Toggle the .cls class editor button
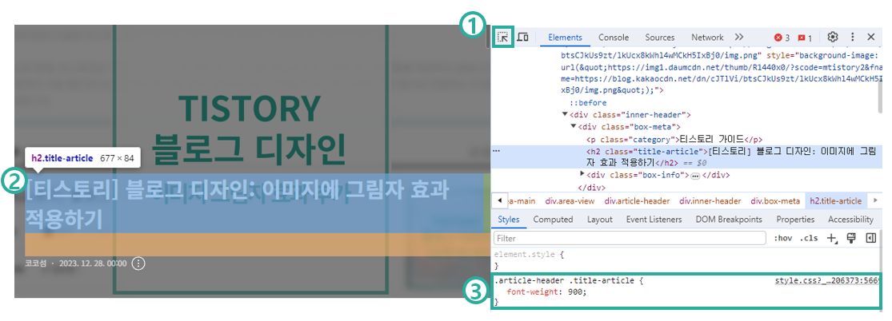 (x=808, y=238)
